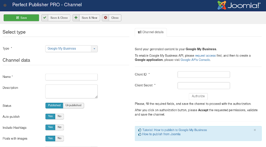266x147 pixels.
Task: Click the Joomla logo in the header
Action: point(239,5)
